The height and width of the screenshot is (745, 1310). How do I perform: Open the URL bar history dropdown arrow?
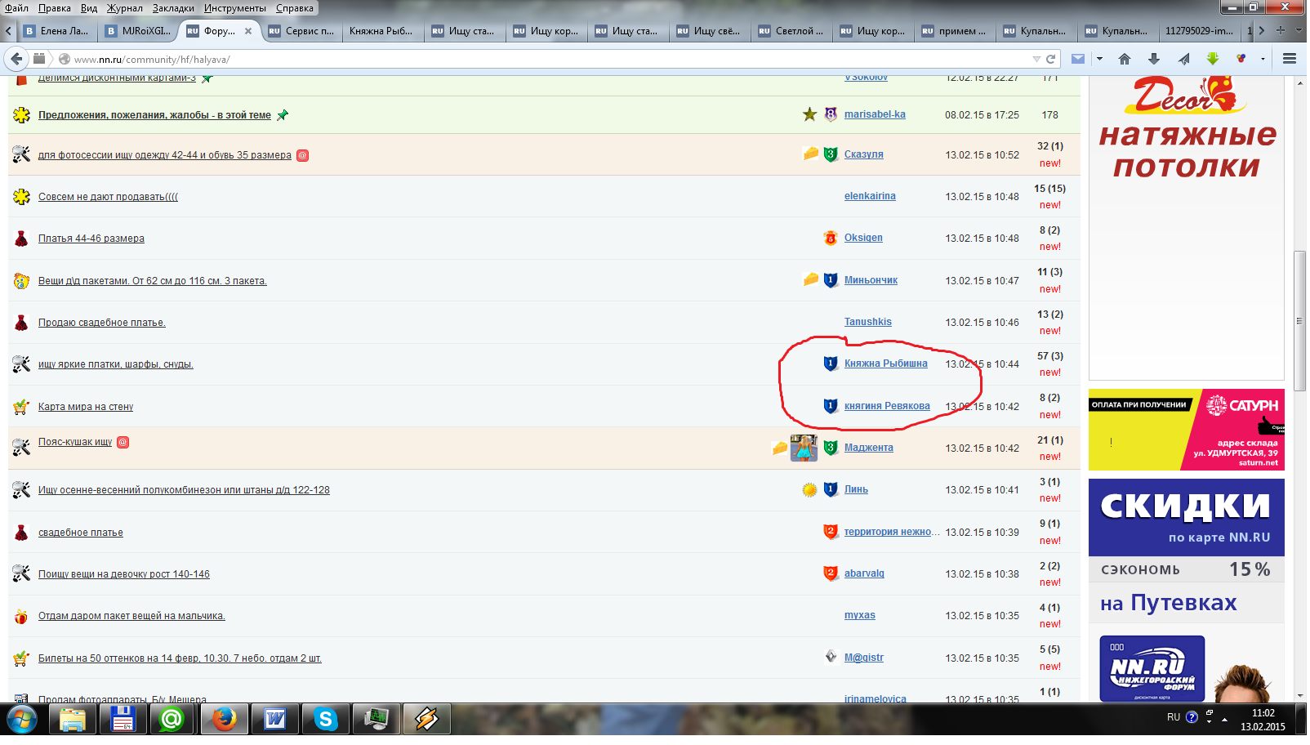1036,59
